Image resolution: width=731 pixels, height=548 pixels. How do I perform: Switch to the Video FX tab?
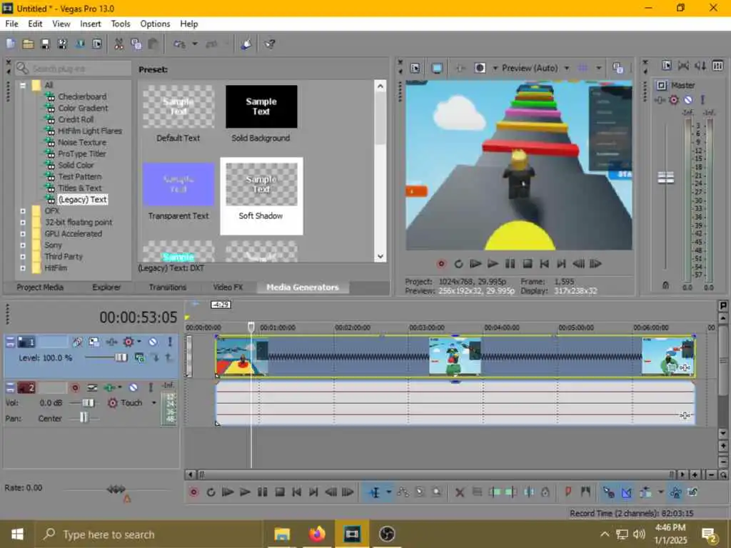pyautogui.click(x=228, y=288)
